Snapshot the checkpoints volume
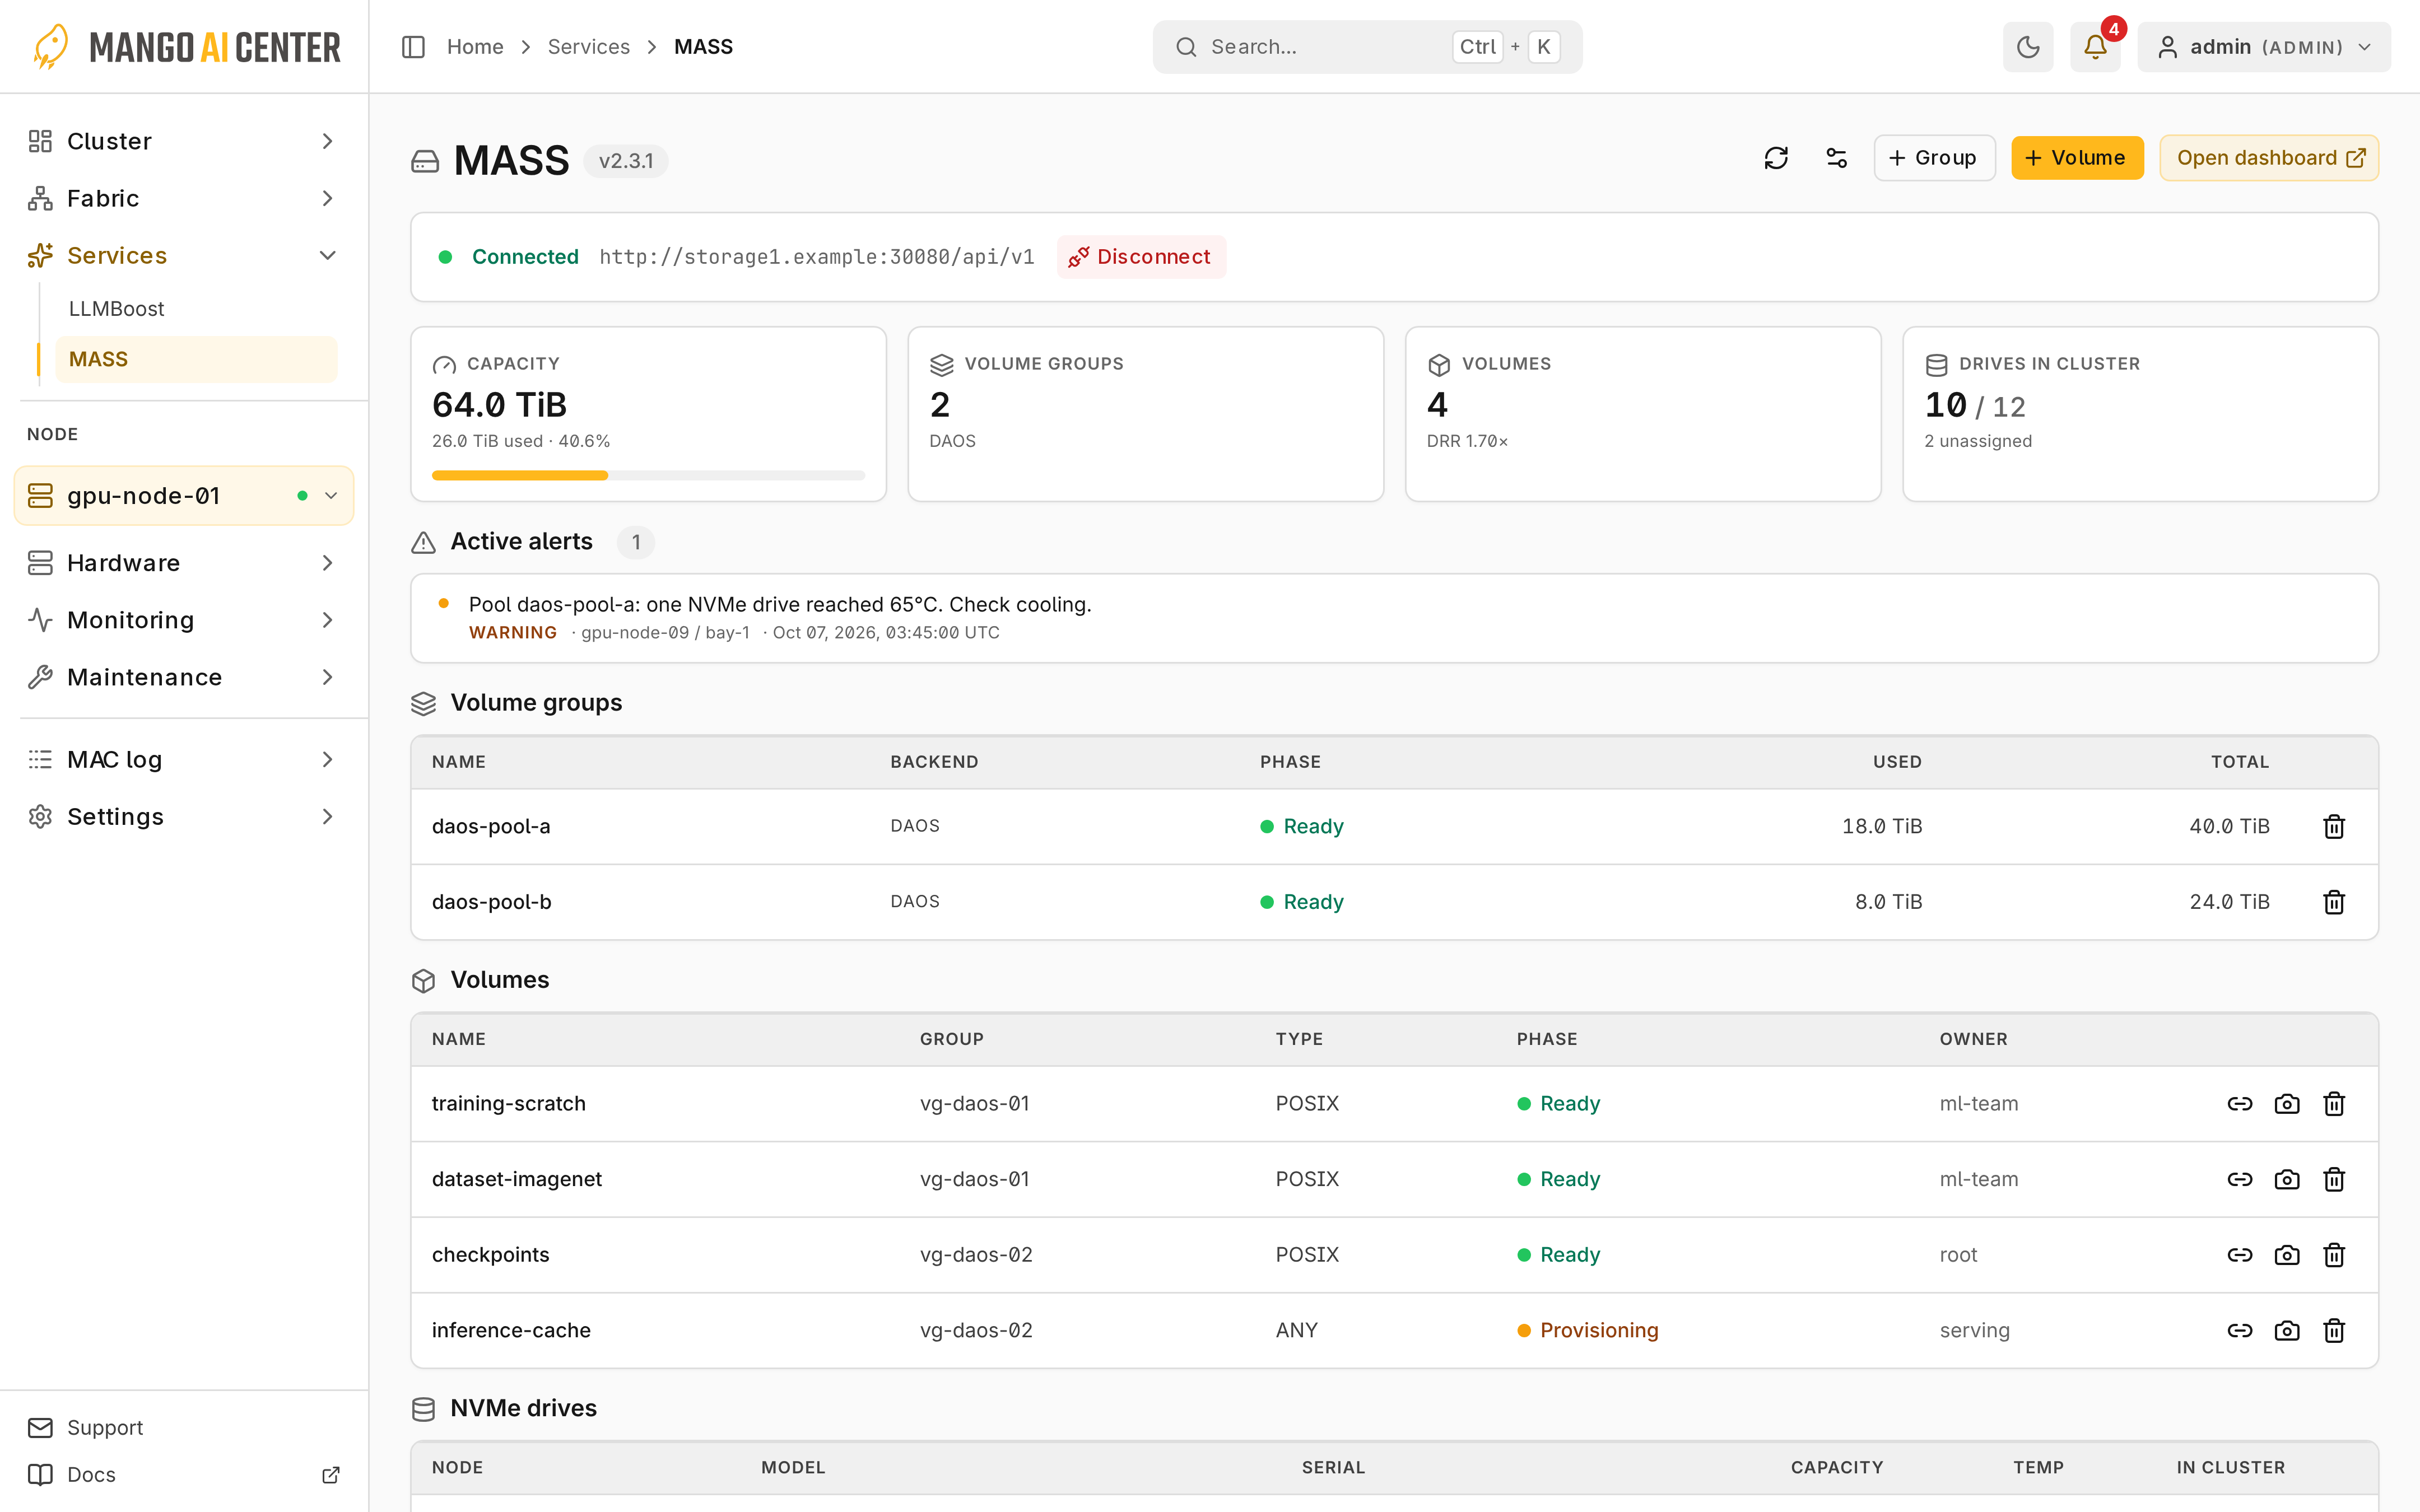 point(2287,1255)
